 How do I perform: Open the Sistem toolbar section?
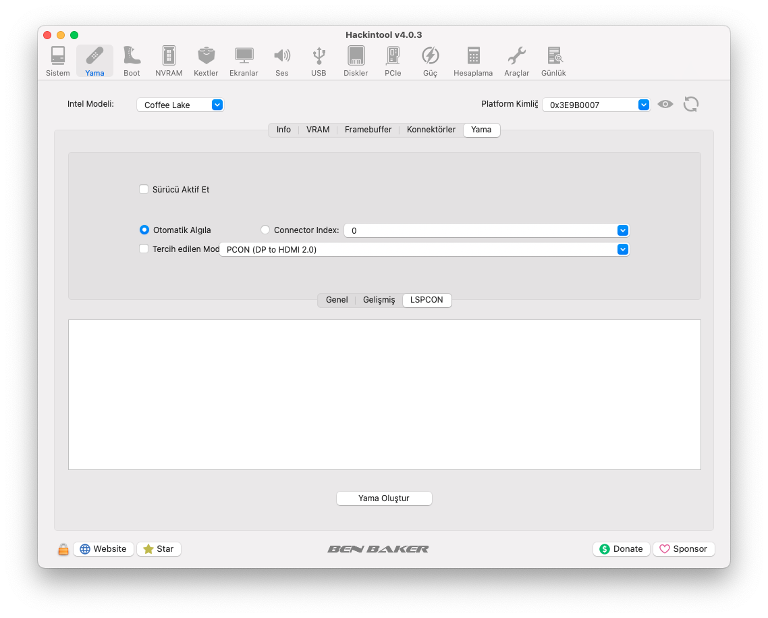tap(58, 61)
